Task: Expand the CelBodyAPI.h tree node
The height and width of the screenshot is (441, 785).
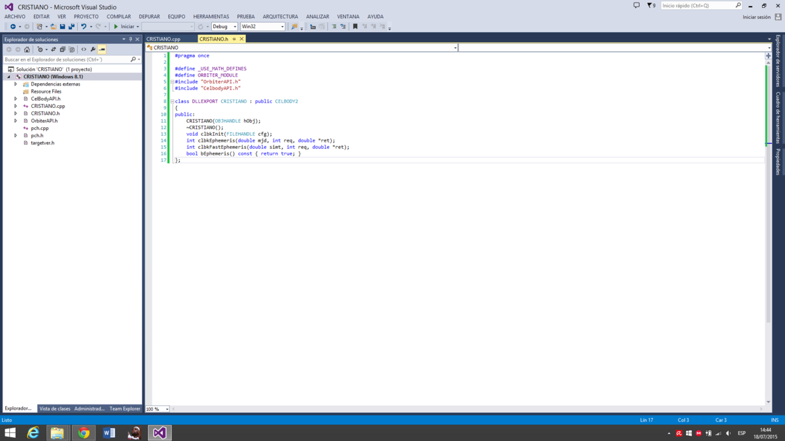Action: pos(16,99)
